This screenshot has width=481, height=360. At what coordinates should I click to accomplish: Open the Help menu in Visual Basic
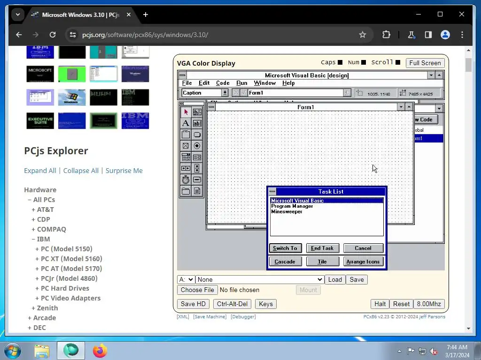(x=288, y=83)
